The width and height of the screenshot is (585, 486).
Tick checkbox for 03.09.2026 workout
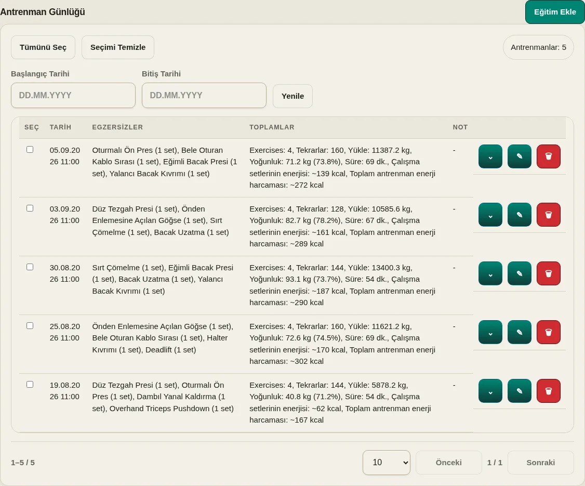click(30, 208)
